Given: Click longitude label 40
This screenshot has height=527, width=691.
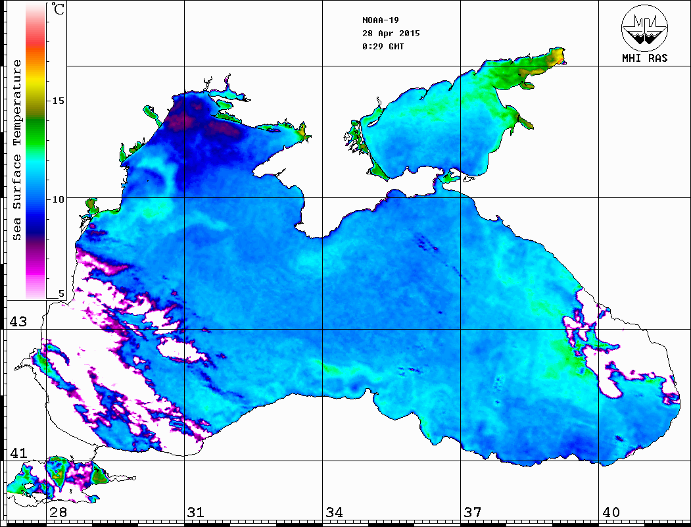Looking at the screenshot, I should click(x=611, y=512).
